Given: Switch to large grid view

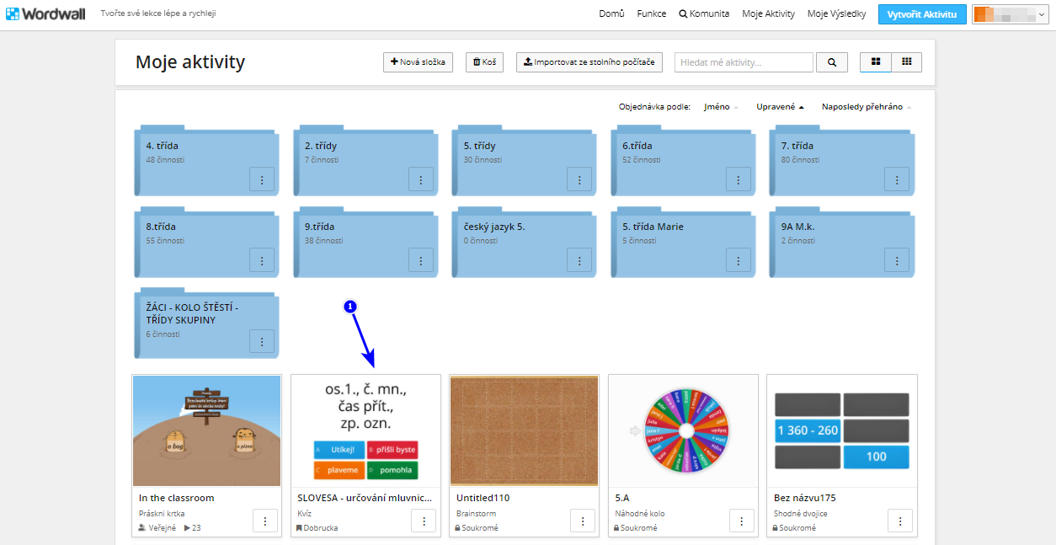Looking at the screenshot, I should tap(876, 62).
